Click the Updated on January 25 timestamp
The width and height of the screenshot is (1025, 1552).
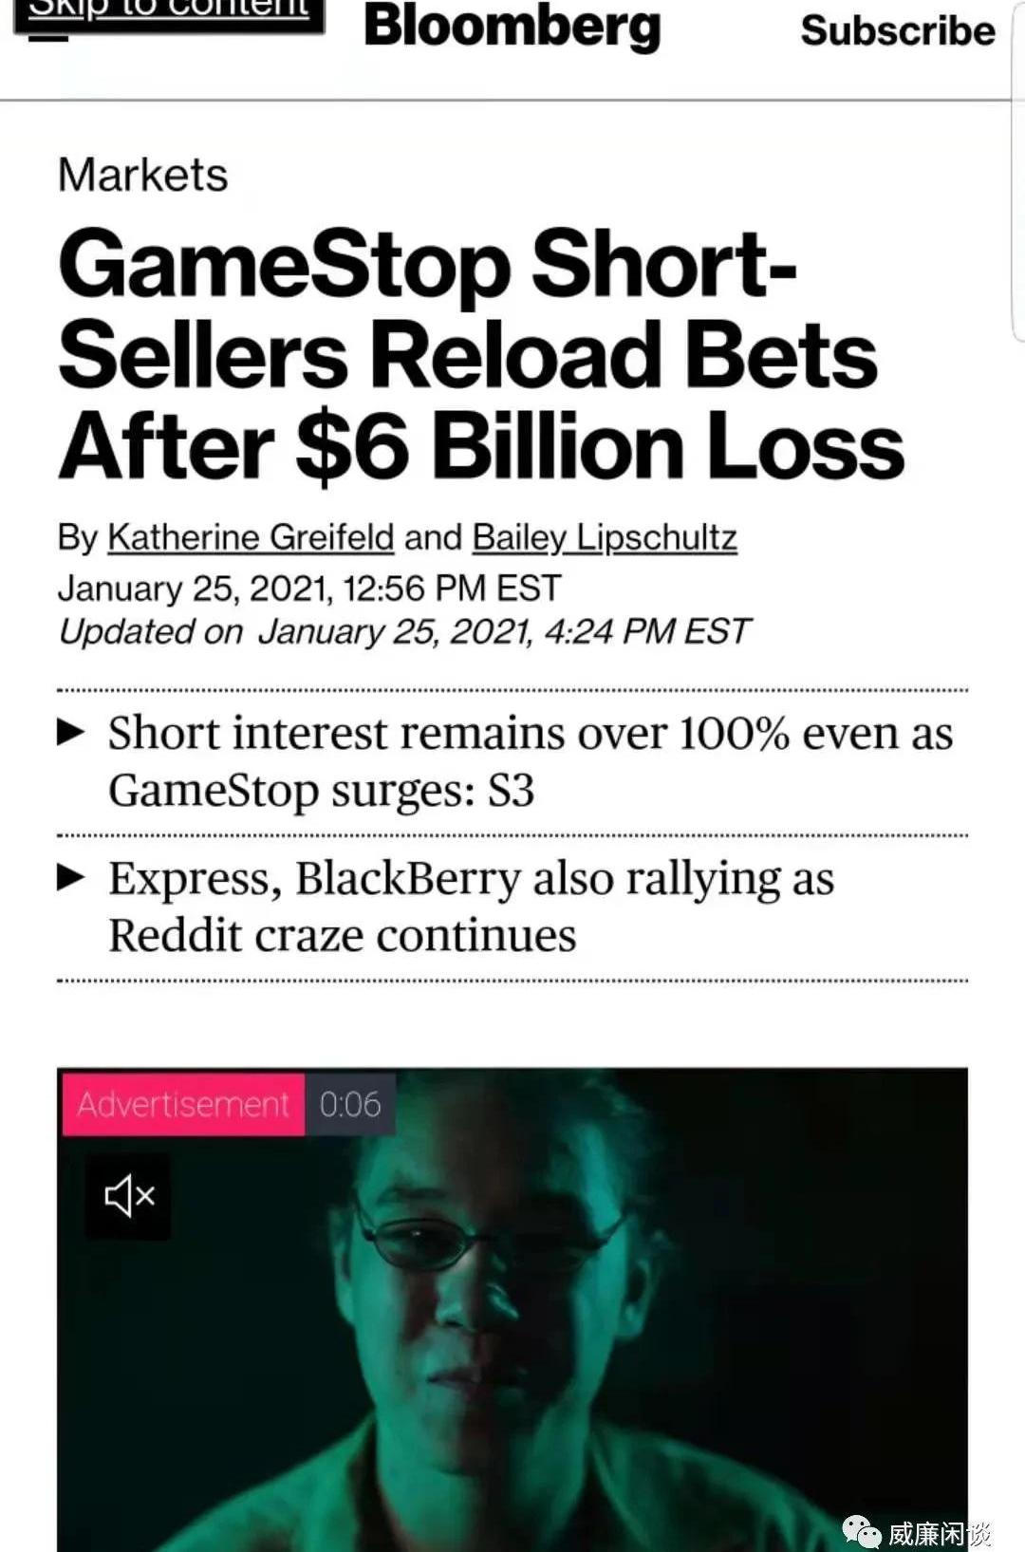coord(404,631)
